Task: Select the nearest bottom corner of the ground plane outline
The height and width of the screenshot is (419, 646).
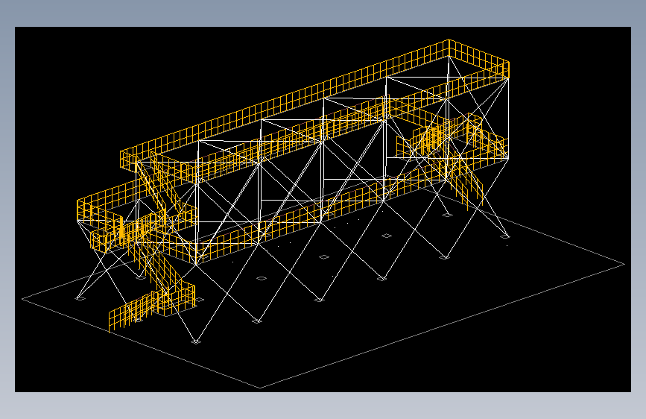Action: tap(260, 388)
